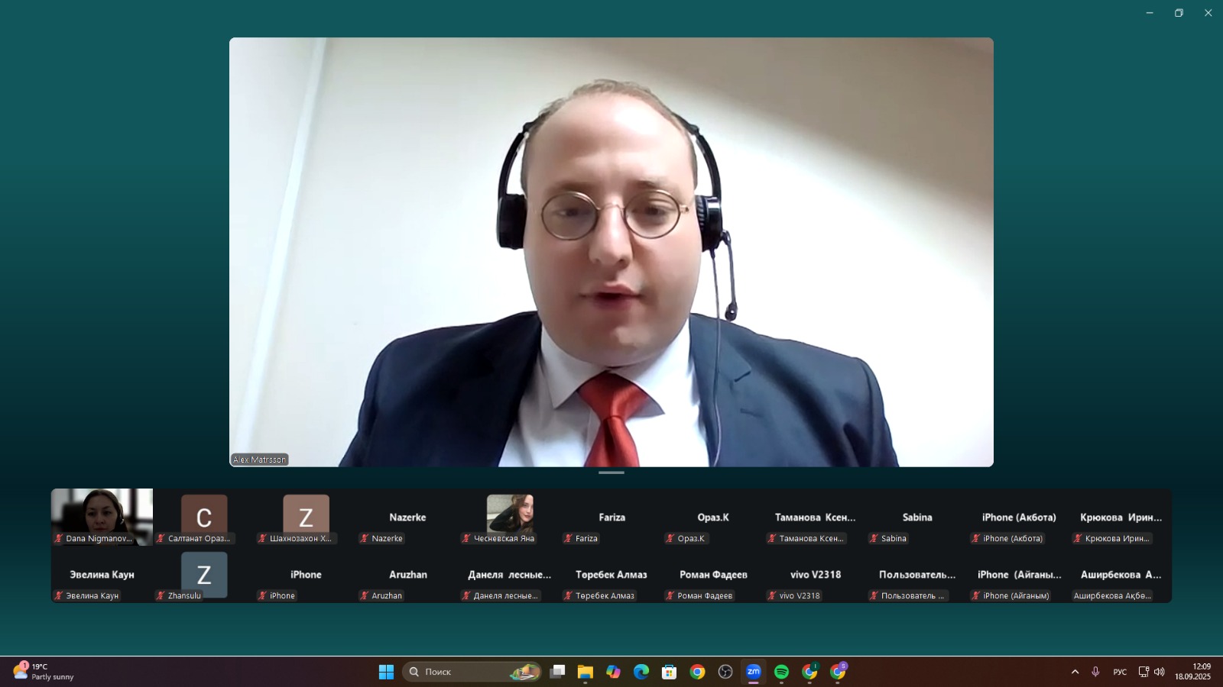This screenshot has width=1223, height=687.
Task: Open Task View on taskbar
Action: (557, 672)
